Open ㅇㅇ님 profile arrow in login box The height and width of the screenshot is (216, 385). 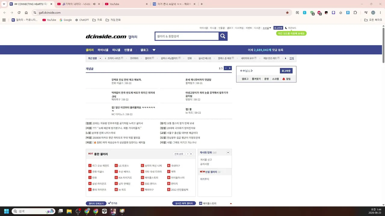pos(252,71)
